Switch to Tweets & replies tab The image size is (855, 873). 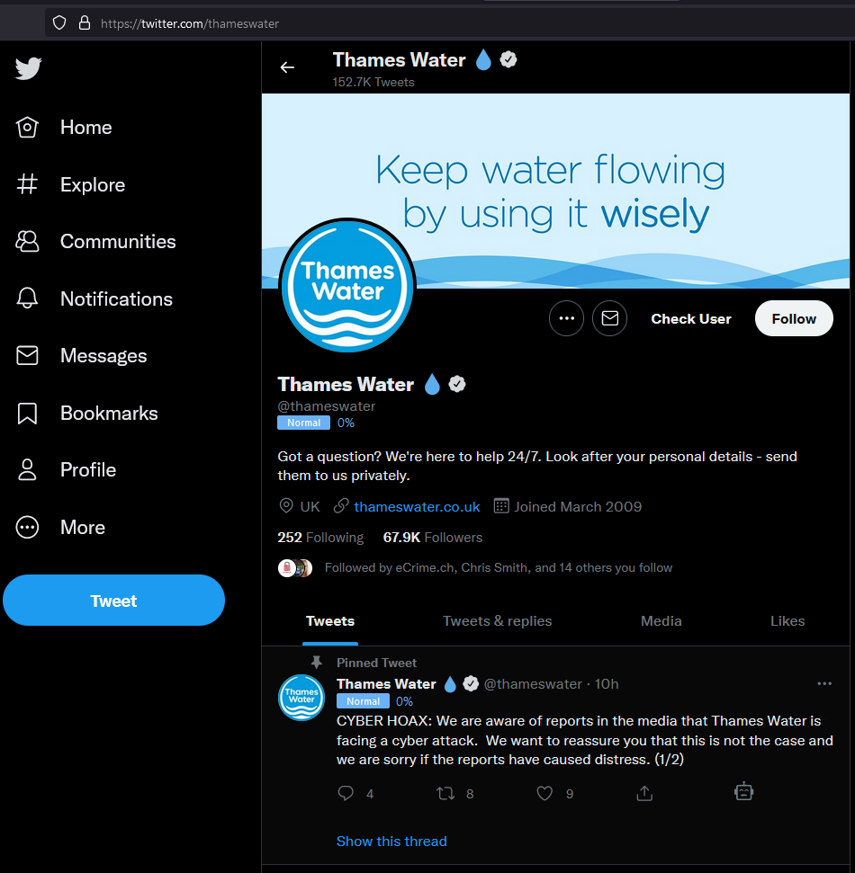pyautogui.click(x=497, y=620)
